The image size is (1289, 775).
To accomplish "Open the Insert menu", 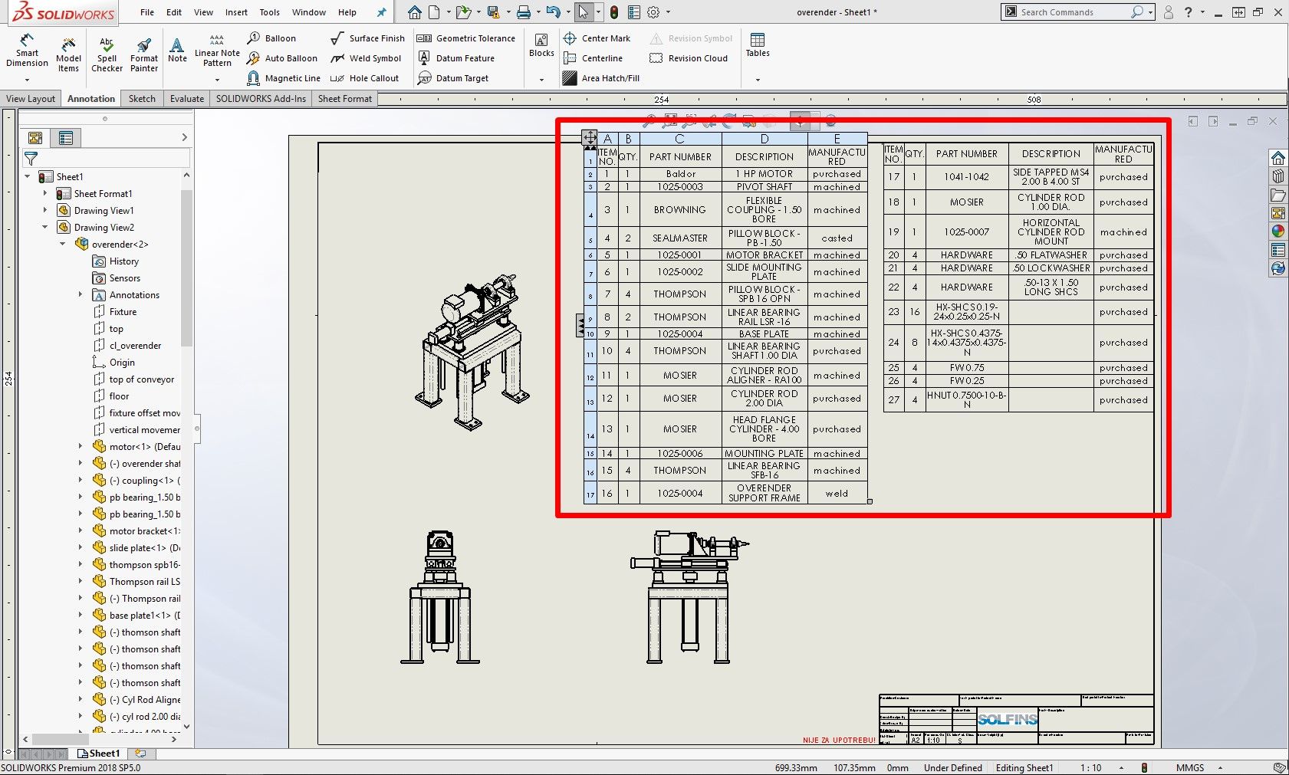I will pos(236,12).
